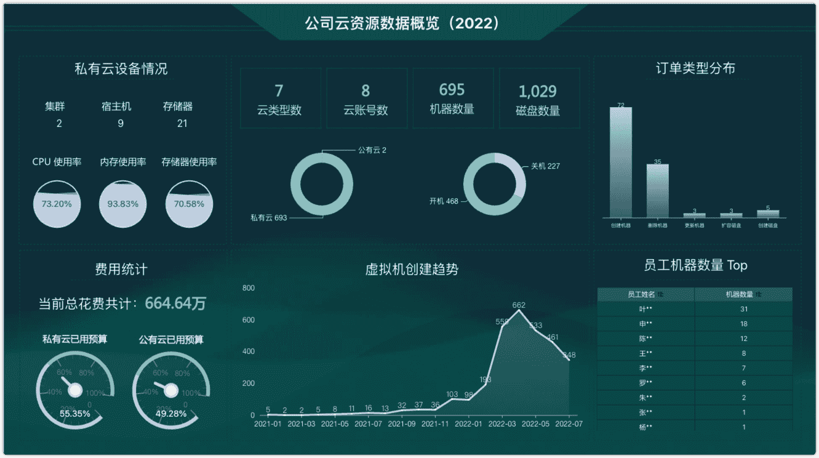The height and width of the screenshot is (458, 819).
Task: Select the 李** employee row
Action: pos(695,368)
